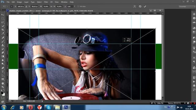The height and width of the screenshot is (110, 196).
Task: Change screen mode button in toolbox
Action: coord(3,102)
